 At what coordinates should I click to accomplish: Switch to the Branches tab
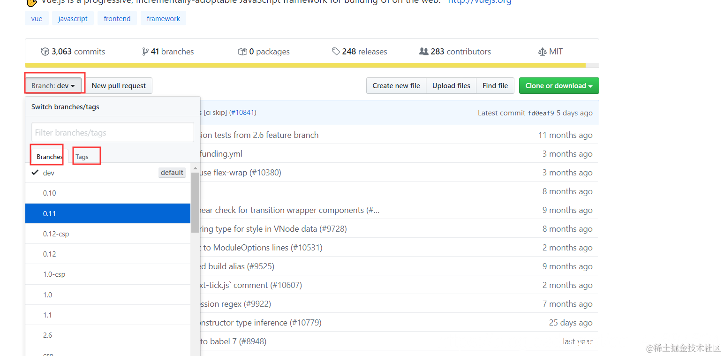pyautogui.click(x=50, y=157)
